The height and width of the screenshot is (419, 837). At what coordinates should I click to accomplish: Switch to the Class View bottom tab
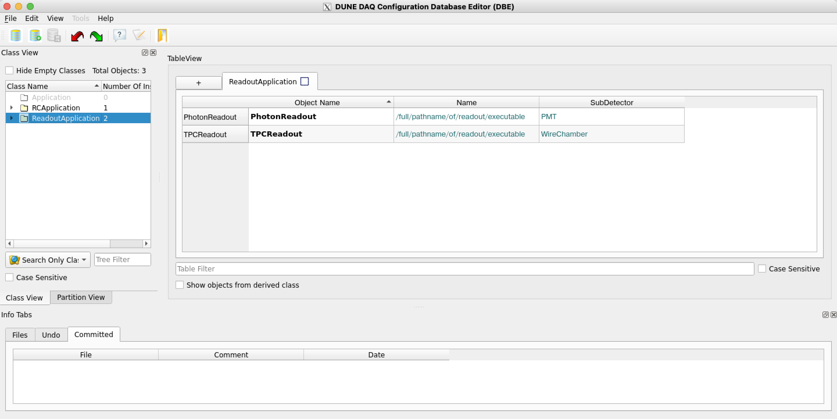24,298
